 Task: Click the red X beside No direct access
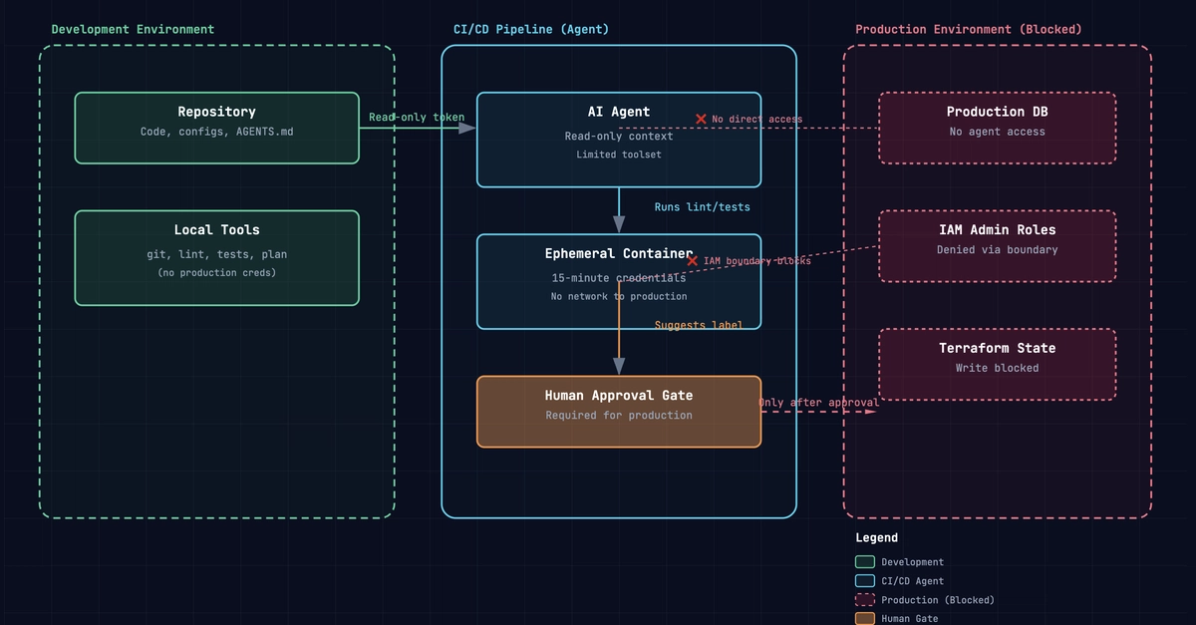701,119
